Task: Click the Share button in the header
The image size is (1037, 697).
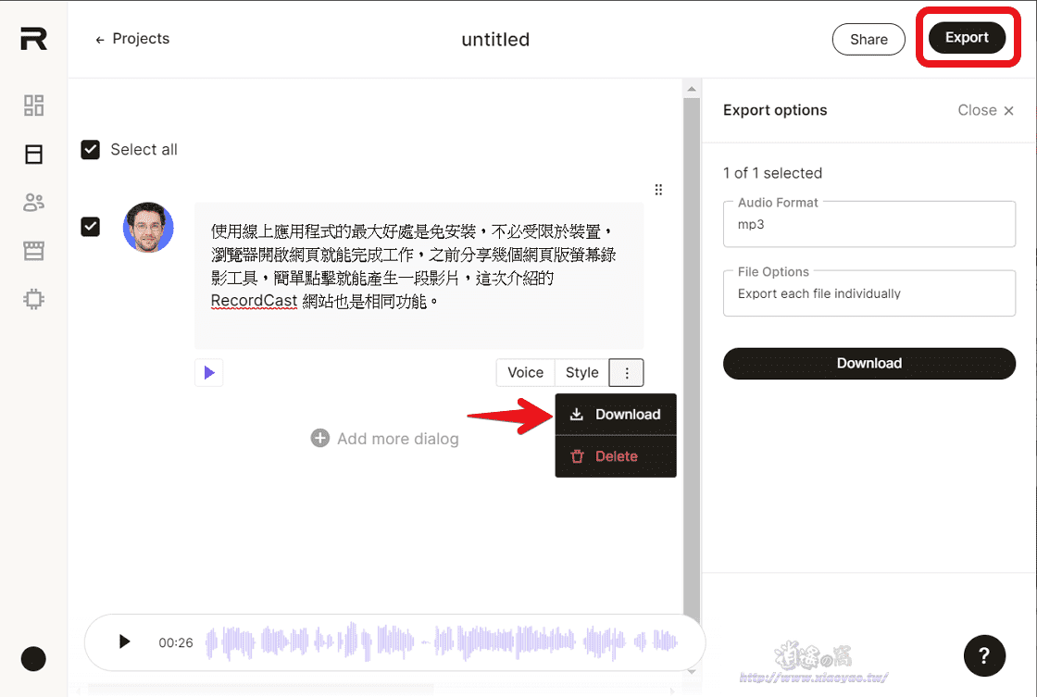Action: (868, 39)
